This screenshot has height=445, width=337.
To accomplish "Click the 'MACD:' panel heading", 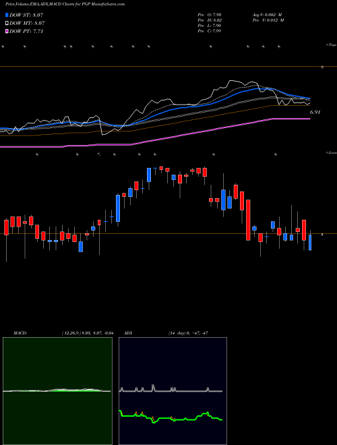I will (x=20, y=333).
